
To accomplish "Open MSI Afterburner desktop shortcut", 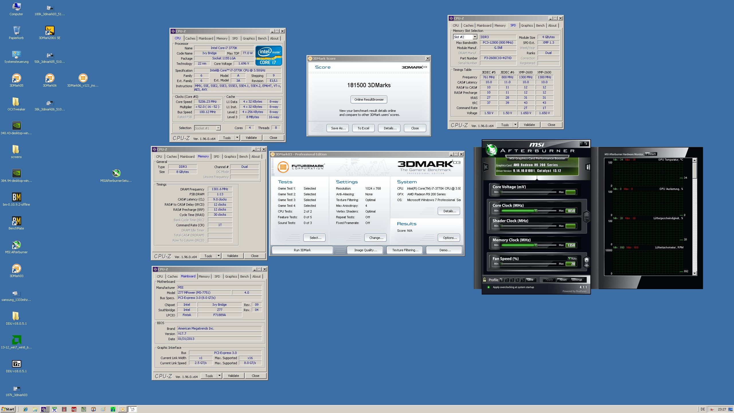I will 16,247.
